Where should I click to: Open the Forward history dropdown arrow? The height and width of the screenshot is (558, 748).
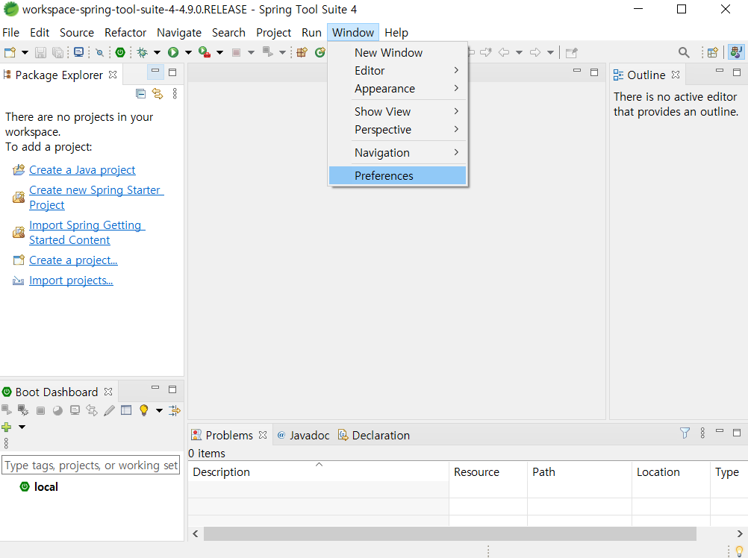pyautogui.click(x=550, y=52)
